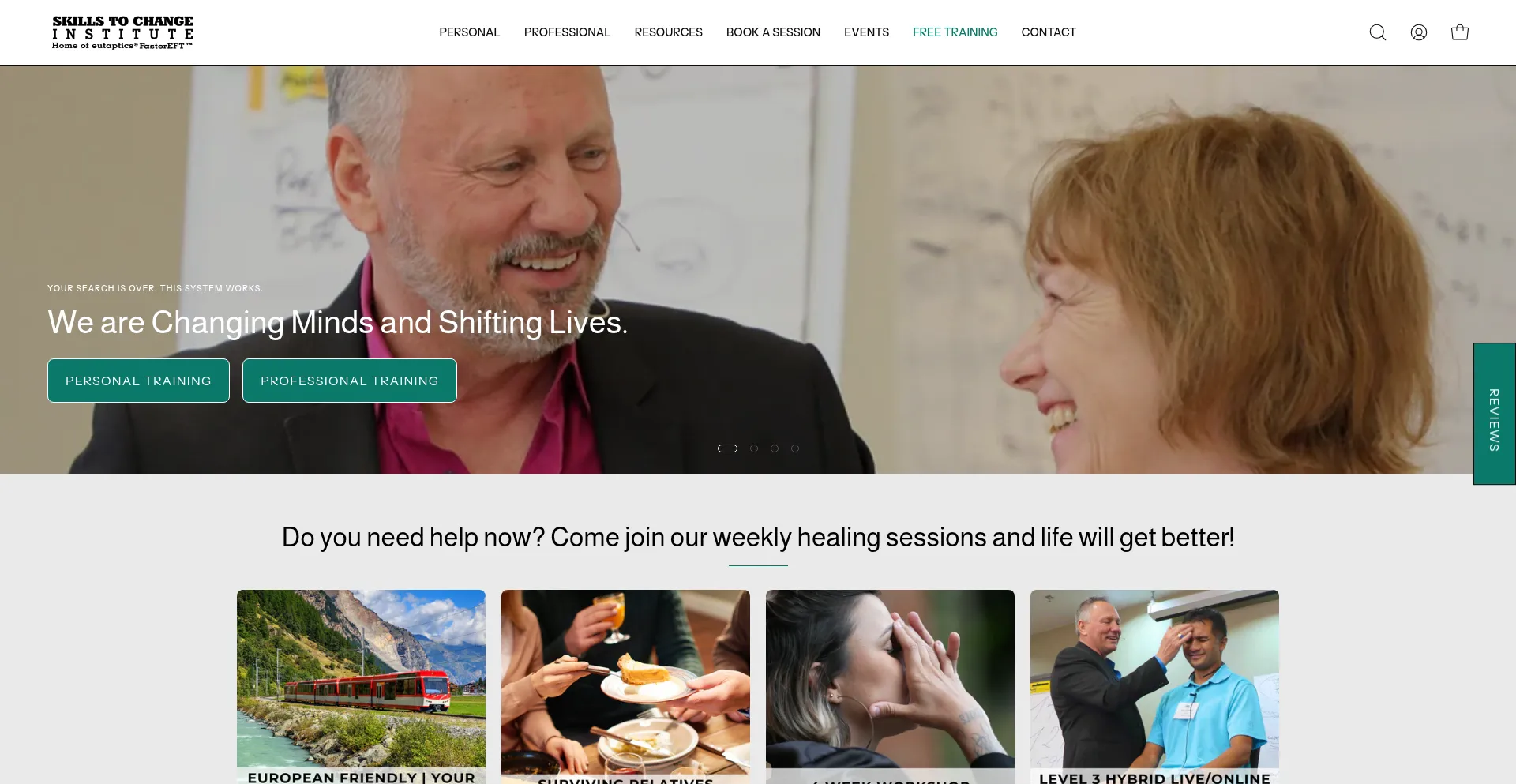Expand the Professional menu
This screenshot has height=784, width=1516.
coord(567,32)
